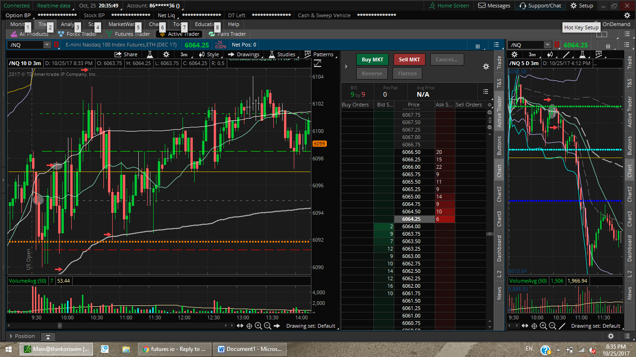This screenshot has width=636, height=357.
Task: Open the main chart /NQ symbol dropdown arrow
Action: (47, 45)
